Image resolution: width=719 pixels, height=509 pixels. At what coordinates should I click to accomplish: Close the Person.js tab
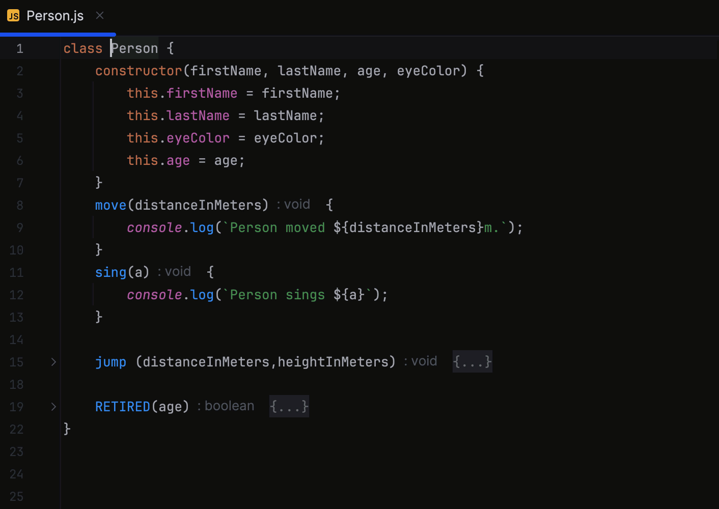point(99,16)
